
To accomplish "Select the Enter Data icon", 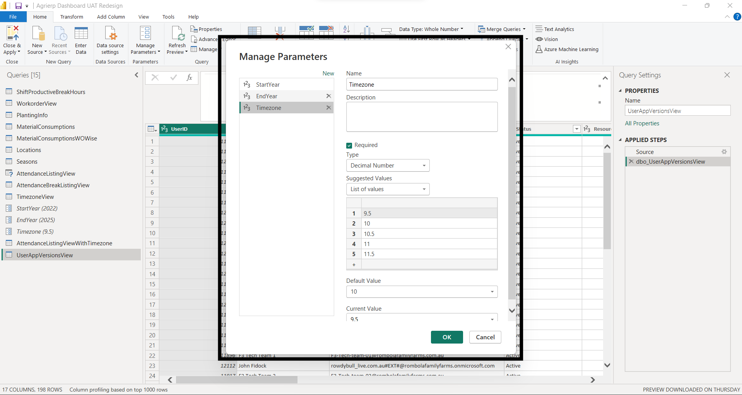I will click(81, 39).
